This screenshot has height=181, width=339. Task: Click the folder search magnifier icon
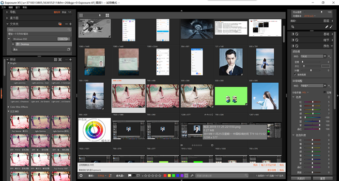(69, 30)
